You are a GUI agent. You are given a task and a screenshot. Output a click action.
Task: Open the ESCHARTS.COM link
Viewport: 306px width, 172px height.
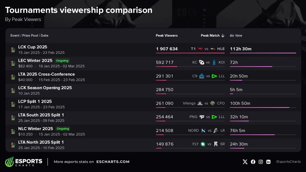coord(113,162)
